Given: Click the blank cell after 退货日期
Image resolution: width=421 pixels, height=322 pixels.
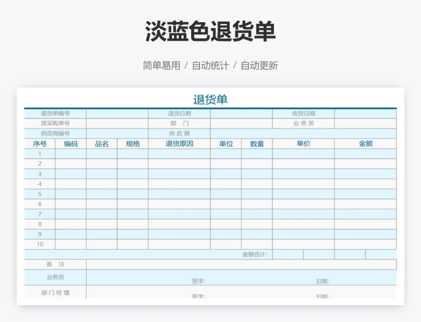Looking at the screenshot, I should (241, 114).
